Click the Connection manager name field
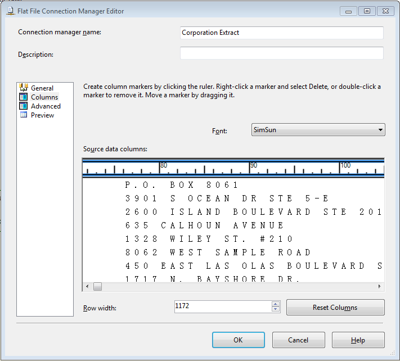400x361 pixels. [282, 33]
